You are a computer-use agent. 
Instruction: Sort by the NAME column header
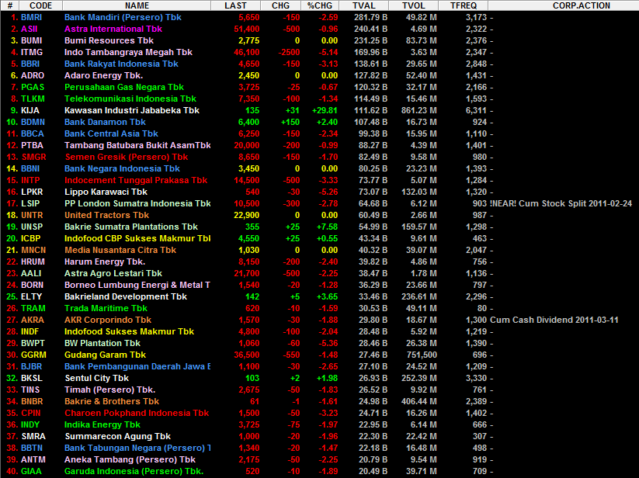pos(137,5)
